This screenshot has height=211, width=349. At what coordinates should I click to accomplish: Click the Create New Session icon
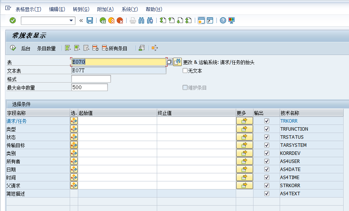[x=201, y=20]
